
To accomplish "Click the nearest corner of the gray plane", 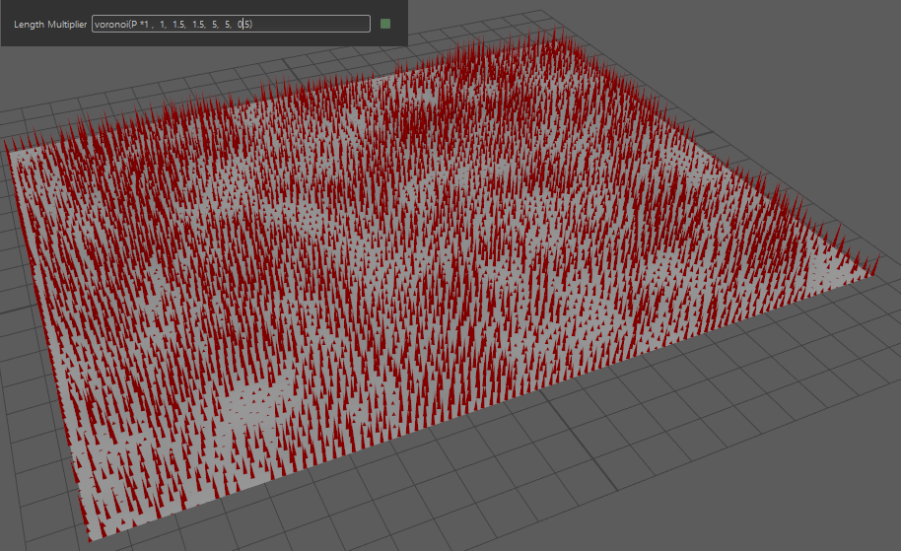I will click(91, 538).
